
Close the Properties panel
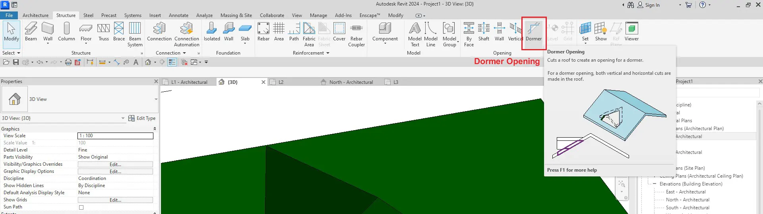tap(156, 81)
